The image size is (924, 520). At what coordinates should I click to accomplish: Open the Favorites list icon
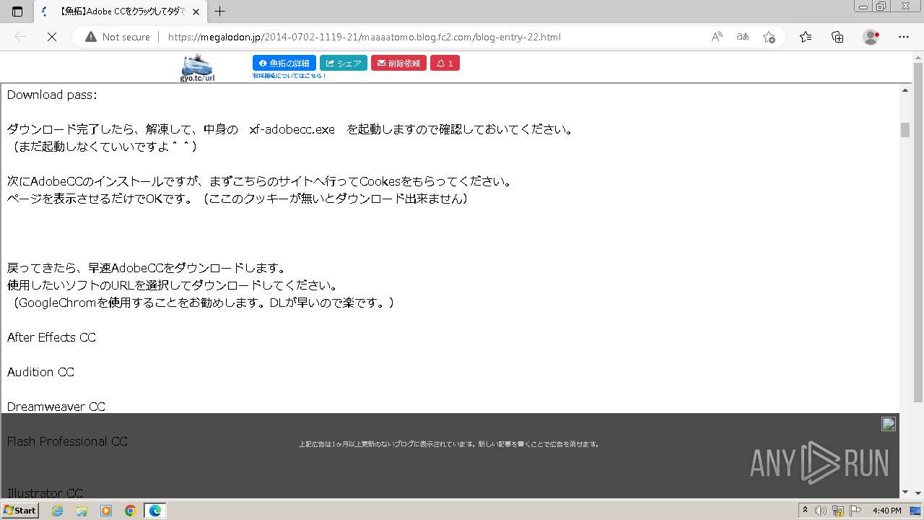(x=806, y=37)
